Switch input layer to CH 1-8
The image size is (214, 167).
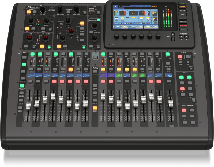pos(24,57)
